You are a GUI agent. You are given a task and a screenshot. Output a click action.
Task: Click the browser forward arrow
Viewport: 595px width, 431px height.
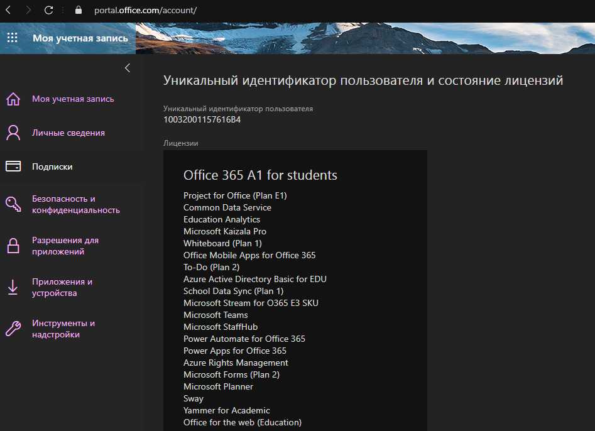tap(28, 10)
